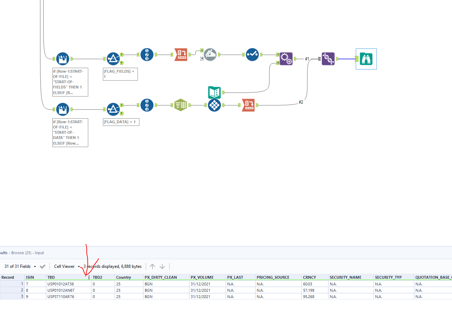Click the teal open-book tool
Image resolution: width=452 pixels, height=324 pixels.
[214, 92]
